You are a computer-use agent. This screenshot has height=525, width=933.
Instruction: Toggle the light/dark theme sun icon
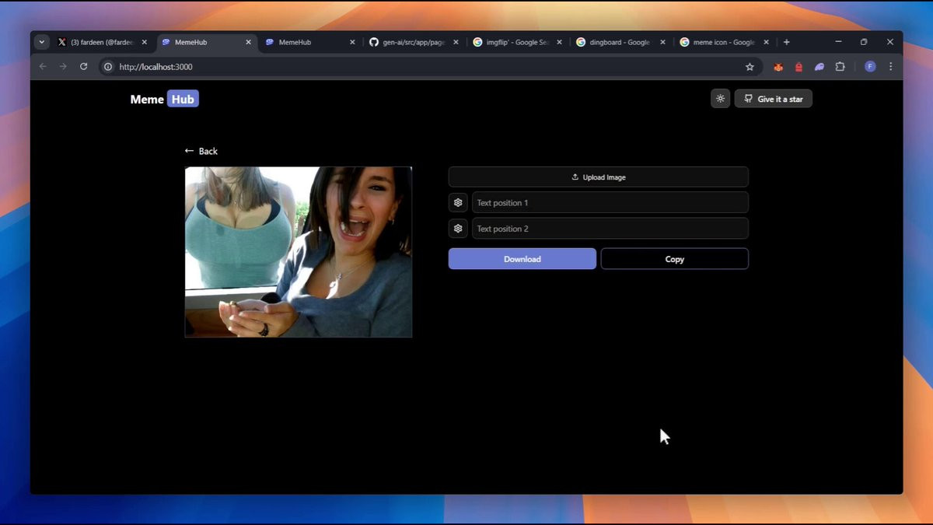point(720,99)
